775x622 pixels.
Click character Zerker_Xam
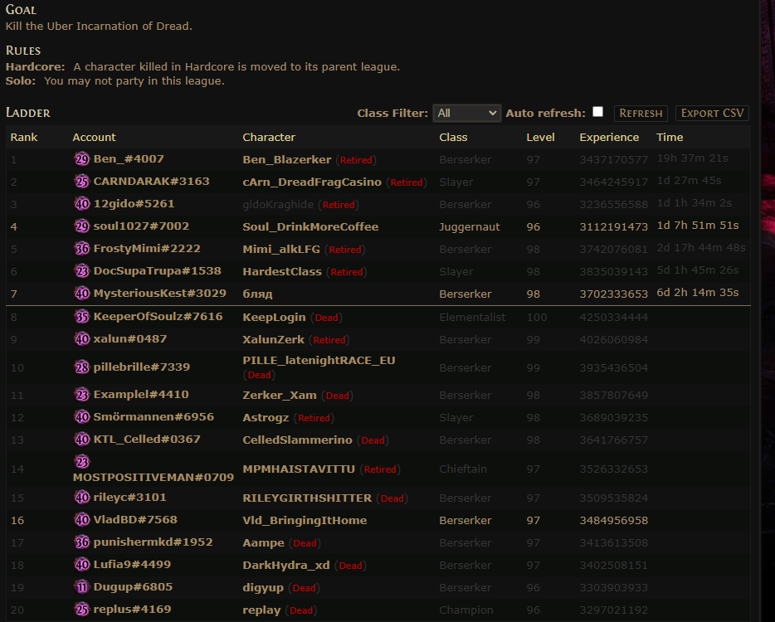click(x=280, y=396)
